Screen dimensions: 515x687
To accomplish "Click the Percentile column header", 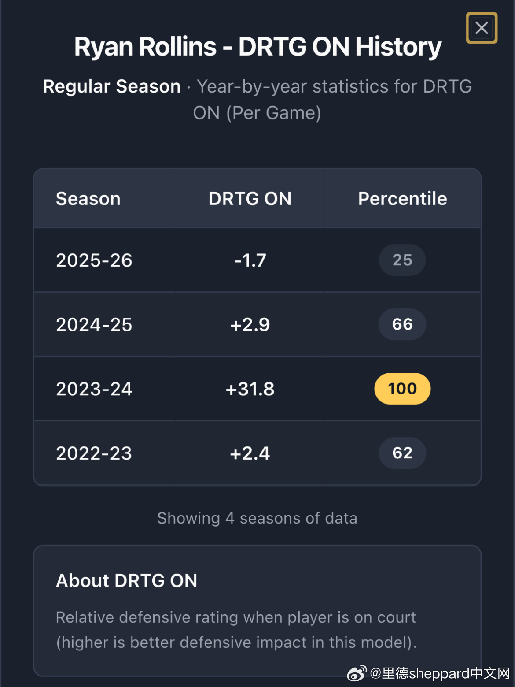I will tap(402, 199).
